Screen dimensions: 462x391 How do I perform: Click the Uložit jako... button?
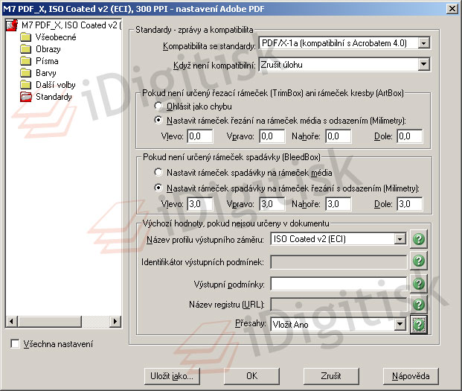172,376
